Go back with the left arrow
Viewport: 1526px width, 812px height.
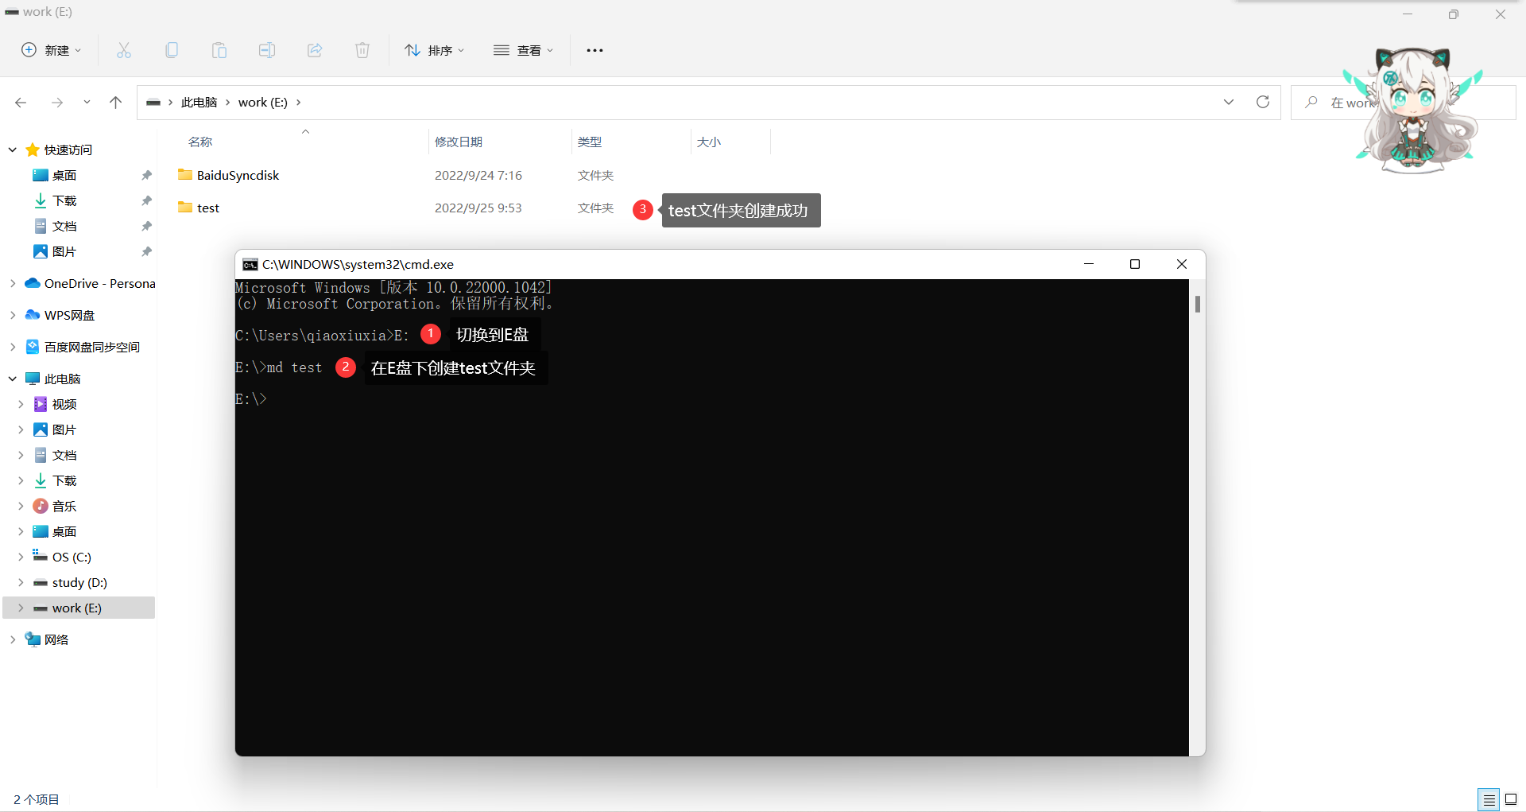[x=21, y=103]
